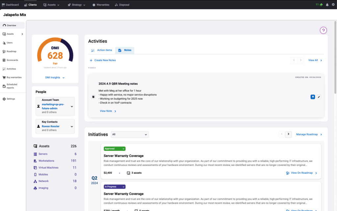Open the top-bar settings gear icon
Screen dimensions: 337x211
tap(333, 5)
